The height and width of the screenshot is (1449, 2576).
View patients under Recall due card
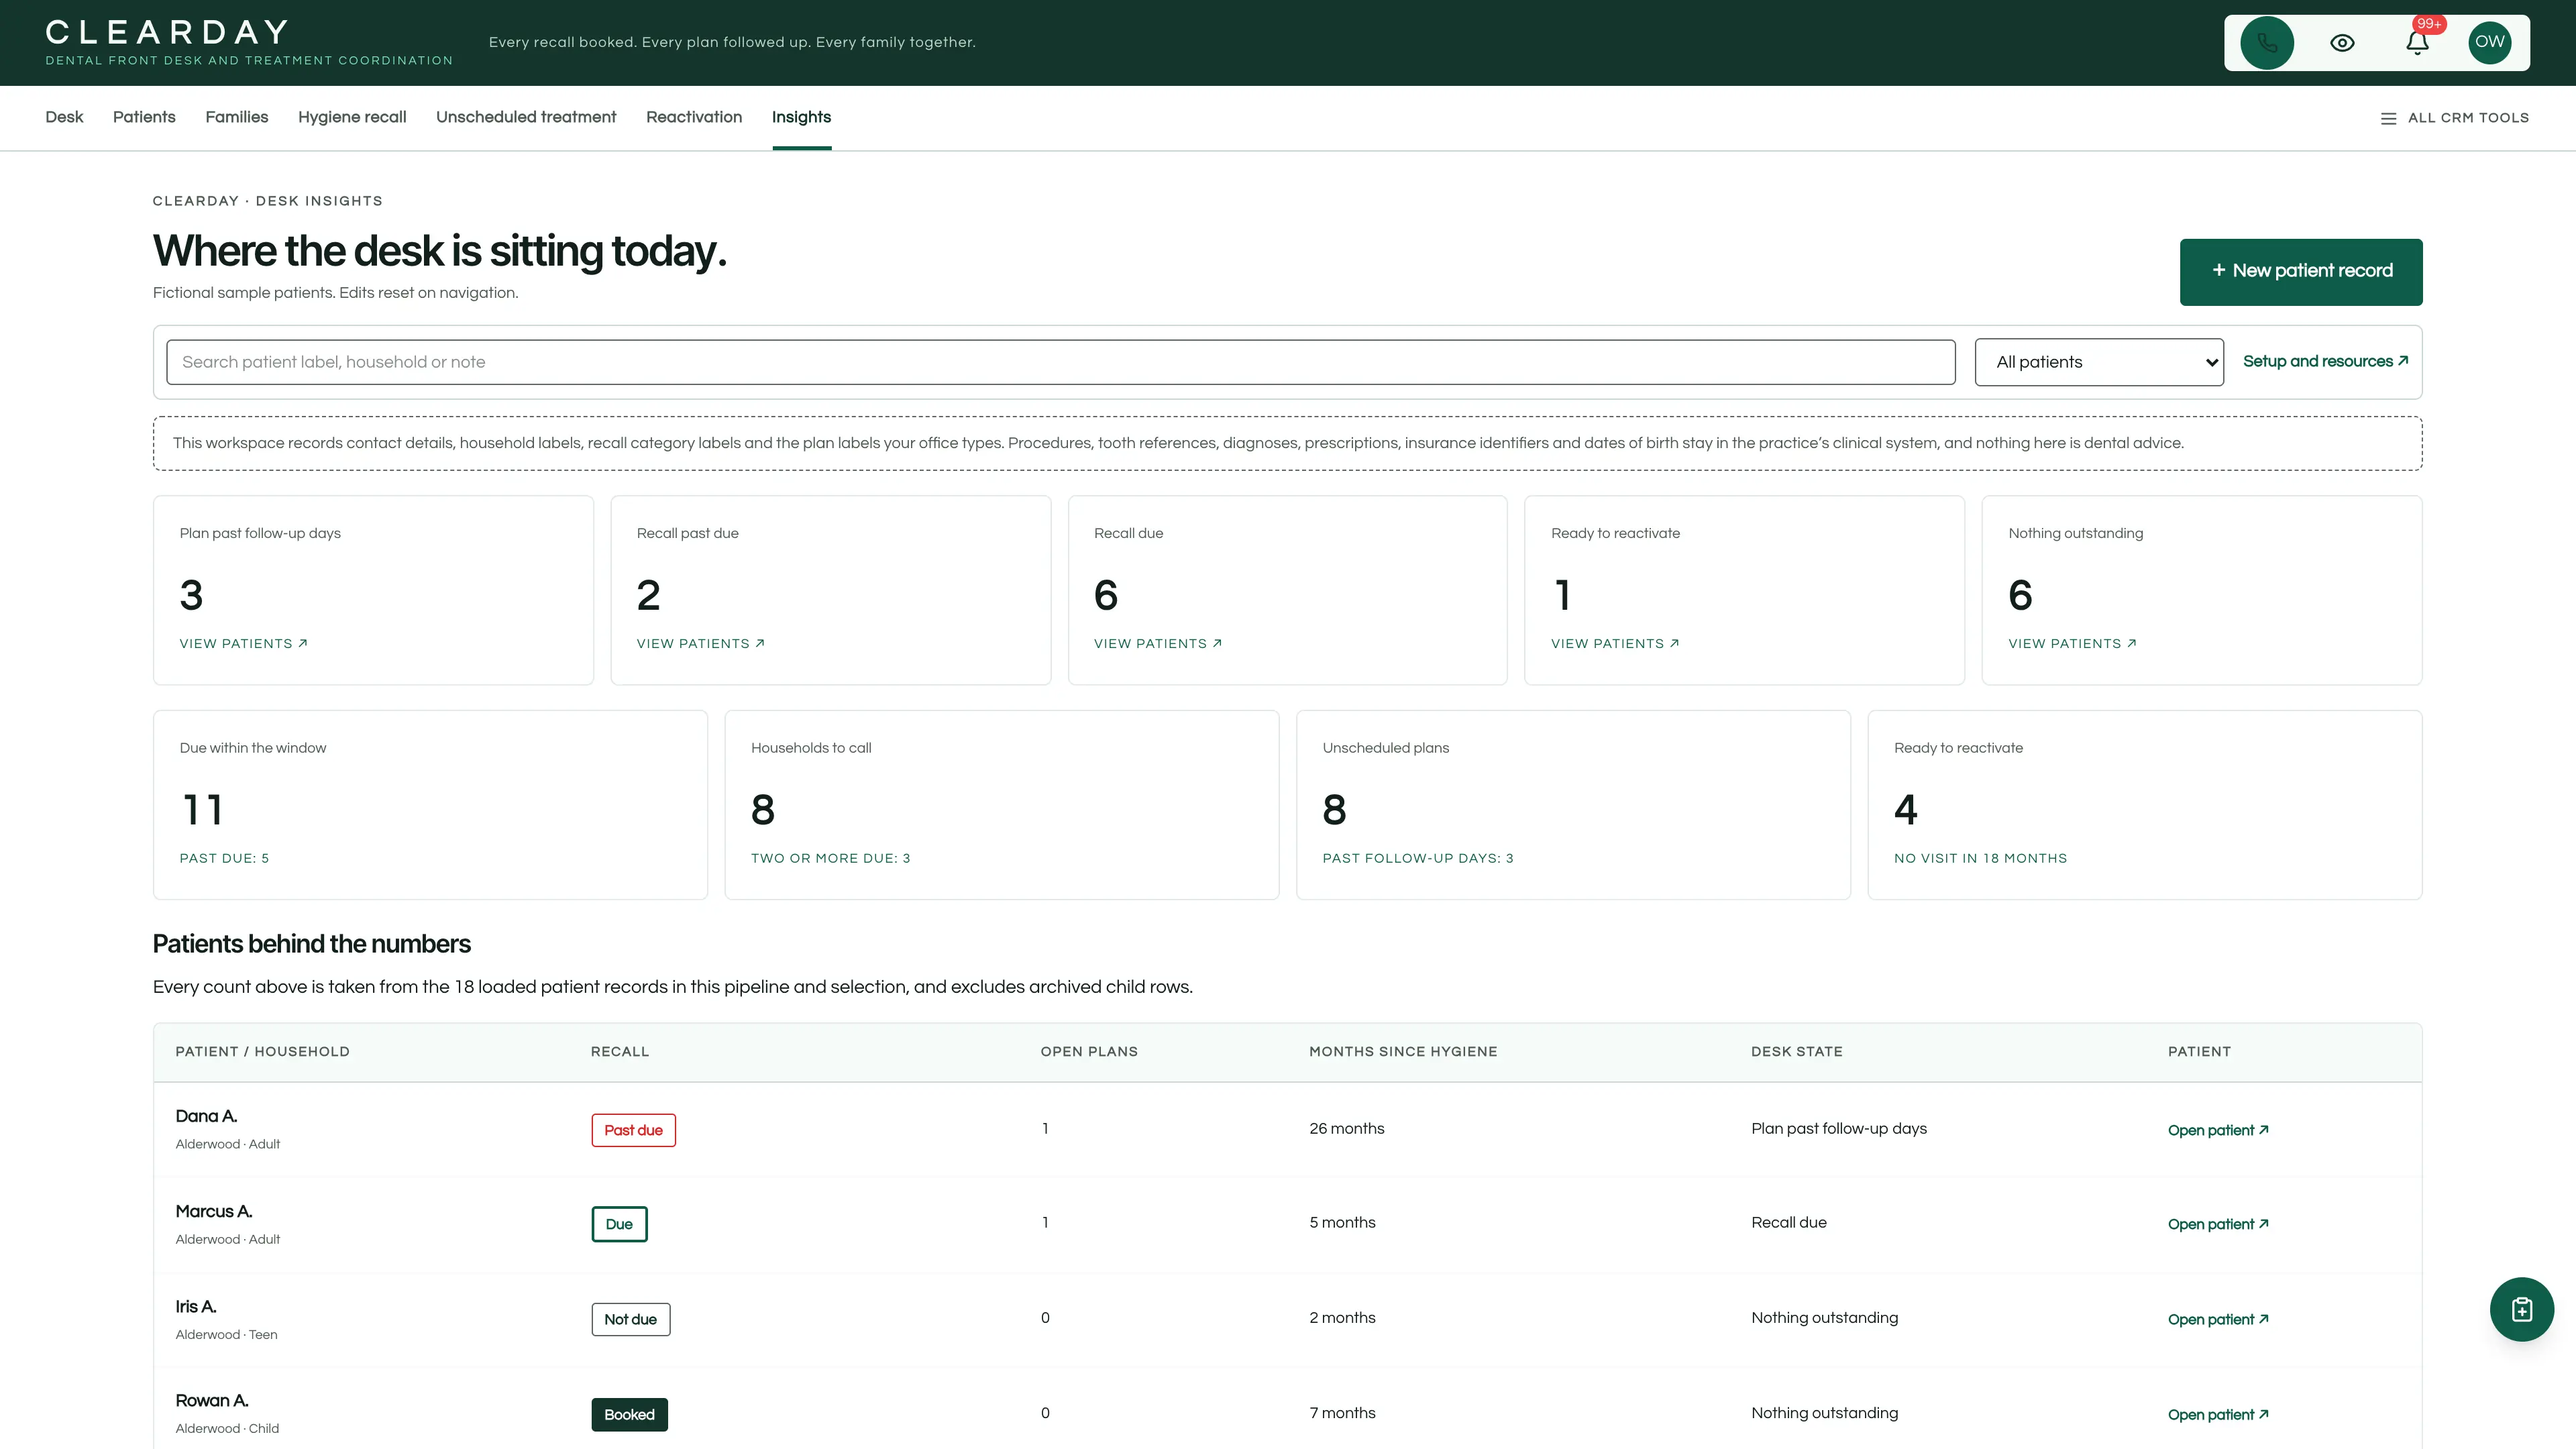(x=1157, y=644)
